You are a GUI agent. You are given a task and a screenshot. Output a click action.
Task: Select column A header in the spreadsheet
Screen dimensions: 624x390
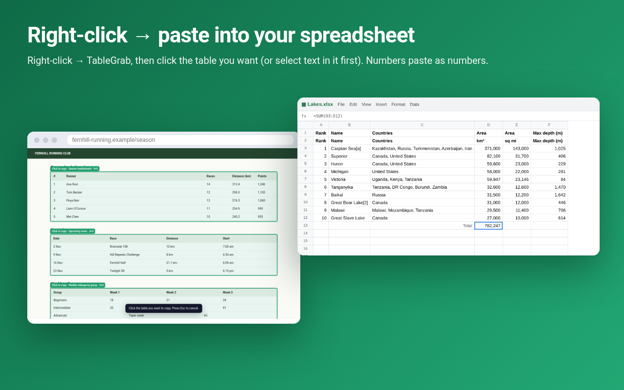point(321,125)
